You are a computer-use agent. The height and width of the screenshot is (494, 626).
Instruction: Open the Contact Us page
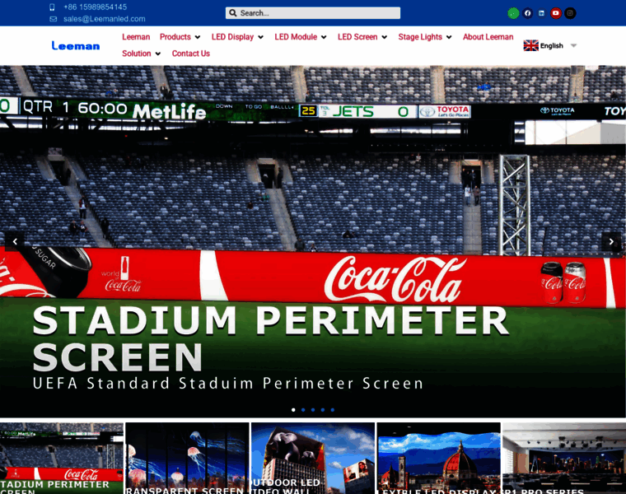click(191, 54)
